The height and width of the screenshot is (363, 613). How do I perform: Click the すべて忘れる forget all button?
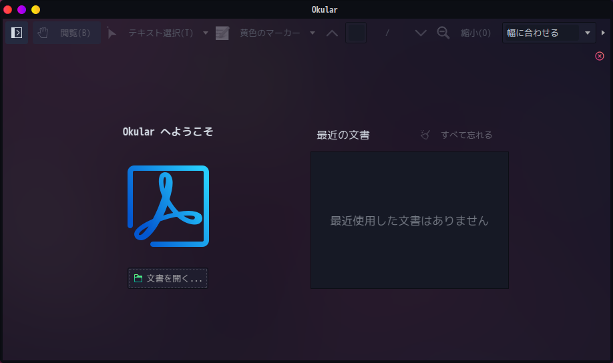tap(456, 135)
